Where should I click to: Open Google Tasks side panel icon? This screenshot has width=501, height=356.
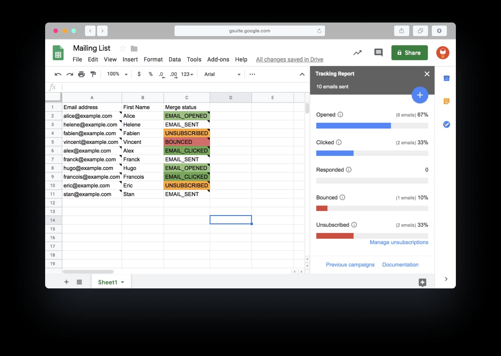click(x=446, y=124)
